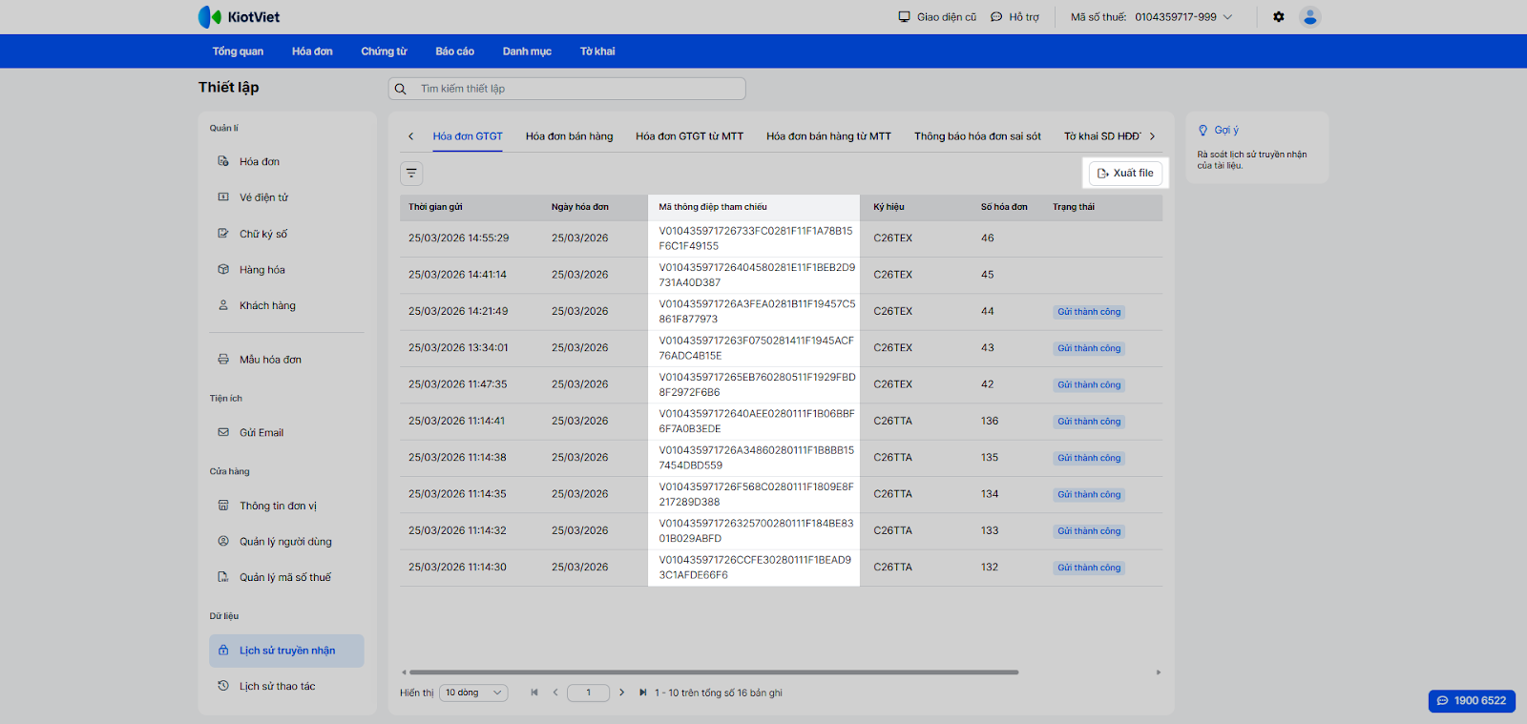The image size is (1527, 724).
Task: Open the settings gear icon
Action: (1279, 17)
